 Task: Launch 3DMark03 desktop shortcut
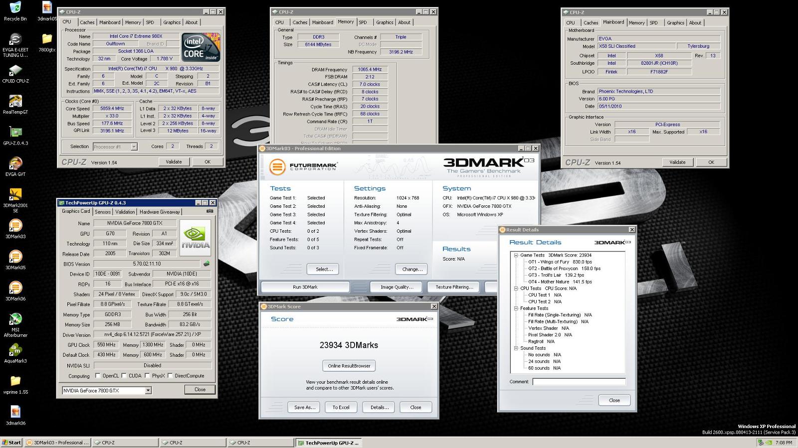pos(15,229)
